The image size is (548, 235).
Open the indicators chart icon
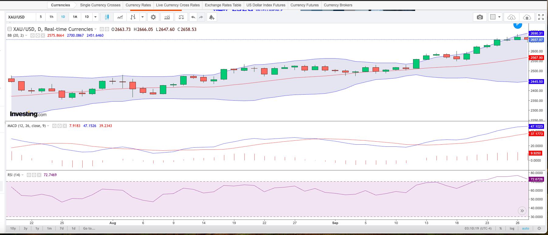[x=167, y=17]
